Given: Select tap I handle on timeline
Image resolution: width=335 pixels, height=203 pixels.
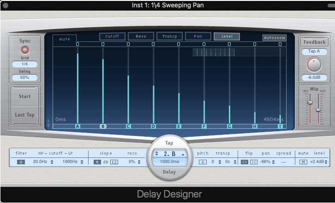Looking at the screenshot, I should 280,127.
